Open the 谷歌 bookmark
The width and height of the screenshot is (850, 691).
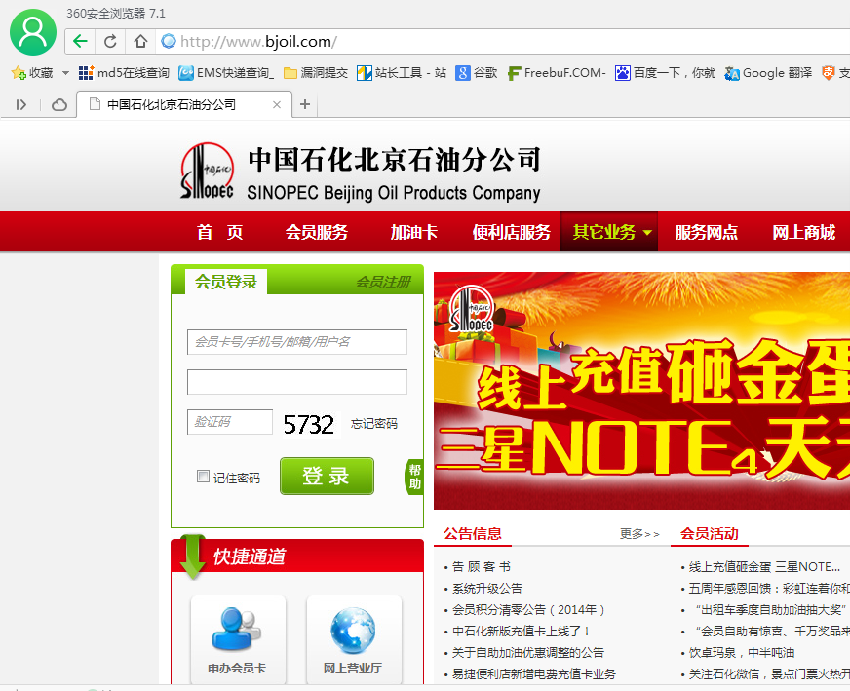477,73
